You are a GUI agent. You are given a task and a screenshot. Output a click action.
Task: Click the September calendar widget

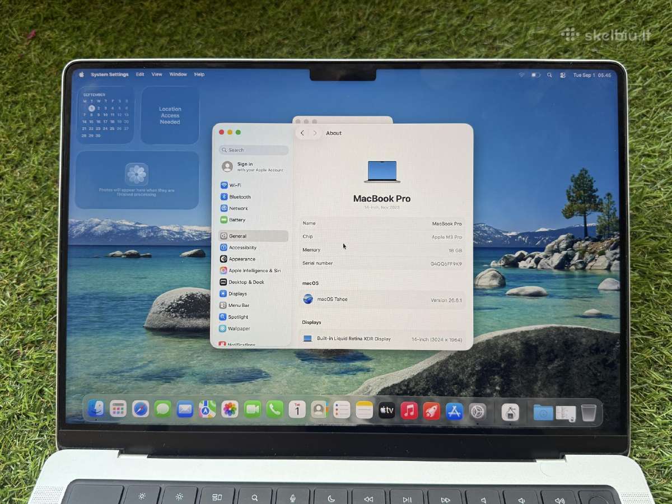[x=105, y=115]
